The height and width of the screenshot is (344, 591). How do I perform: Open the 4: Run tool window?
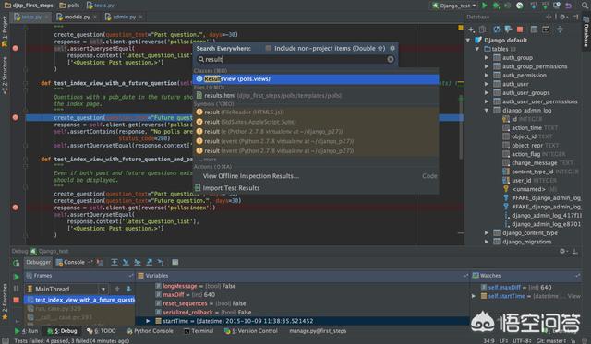tap(27, 331)
